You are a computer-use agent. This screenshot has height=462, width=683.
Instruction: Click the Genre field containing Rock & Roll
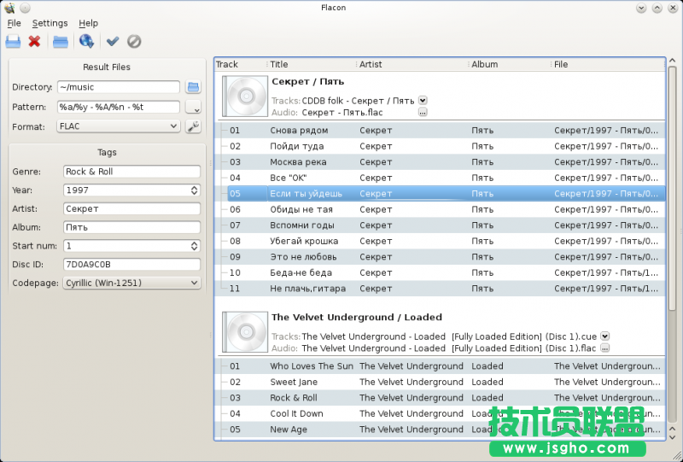pos(131,172)
